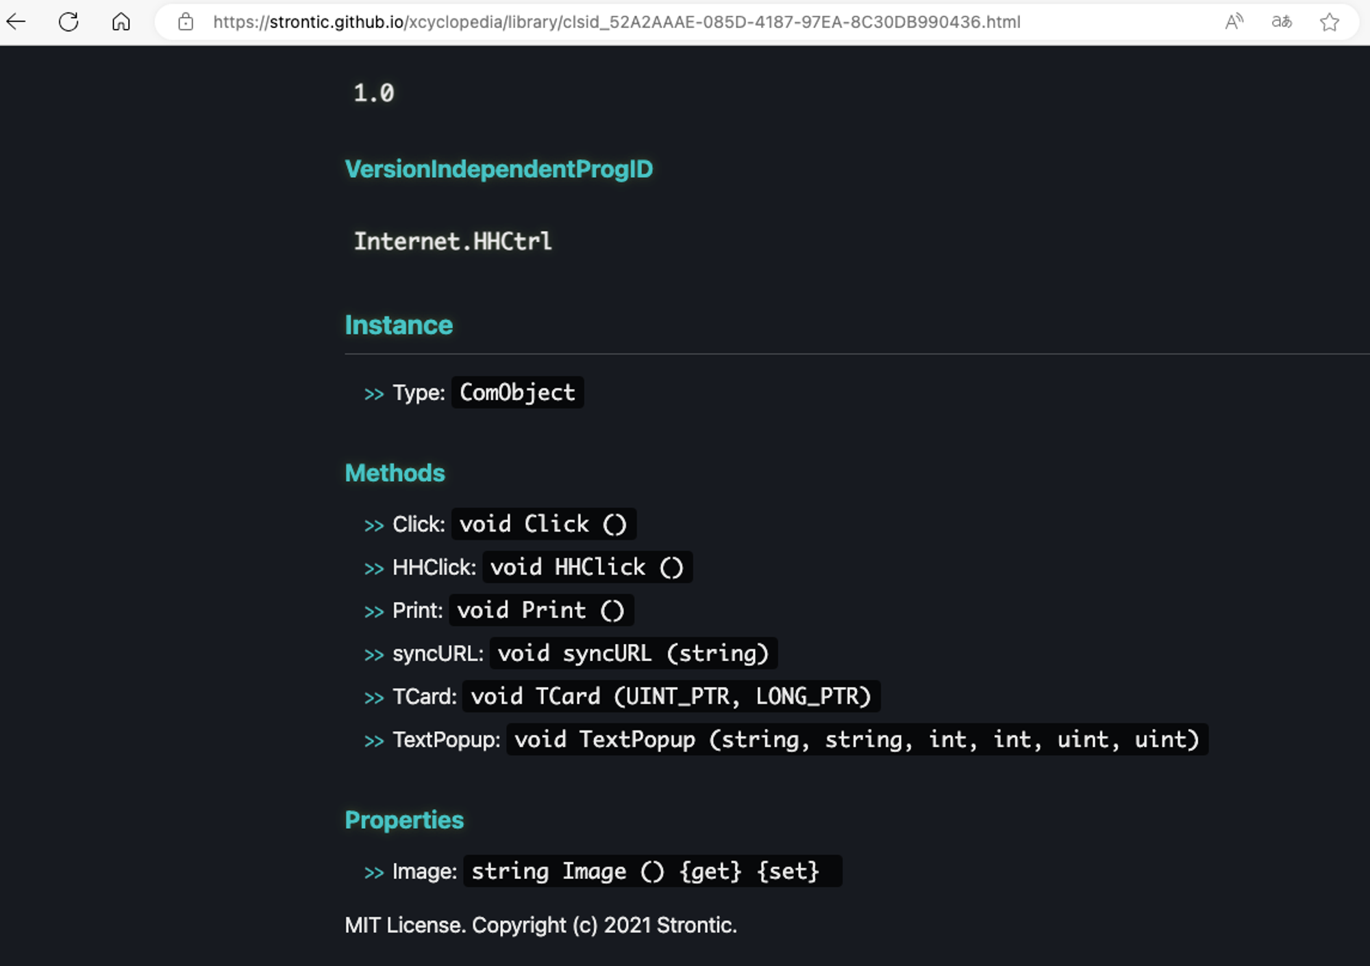Go to browser home page icon
This screenshot has height=966, width=1370.
(121, 22)
